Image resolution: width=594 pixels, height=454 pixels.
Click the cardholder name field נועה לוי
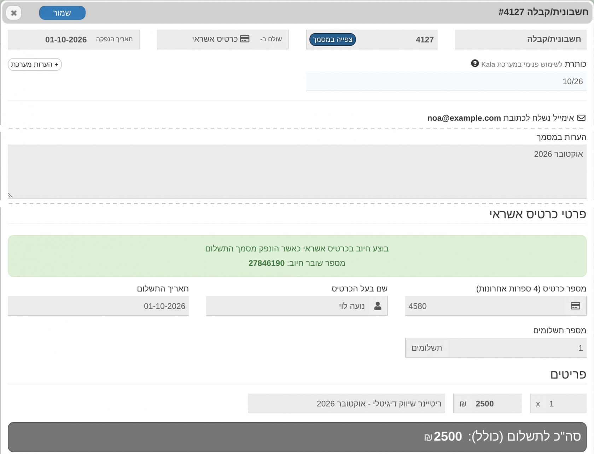click(297, 306)
